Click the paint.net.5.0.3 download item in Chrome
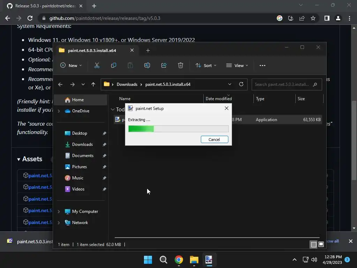This screenshot has width=357, height=268. [x=30, y=241]
